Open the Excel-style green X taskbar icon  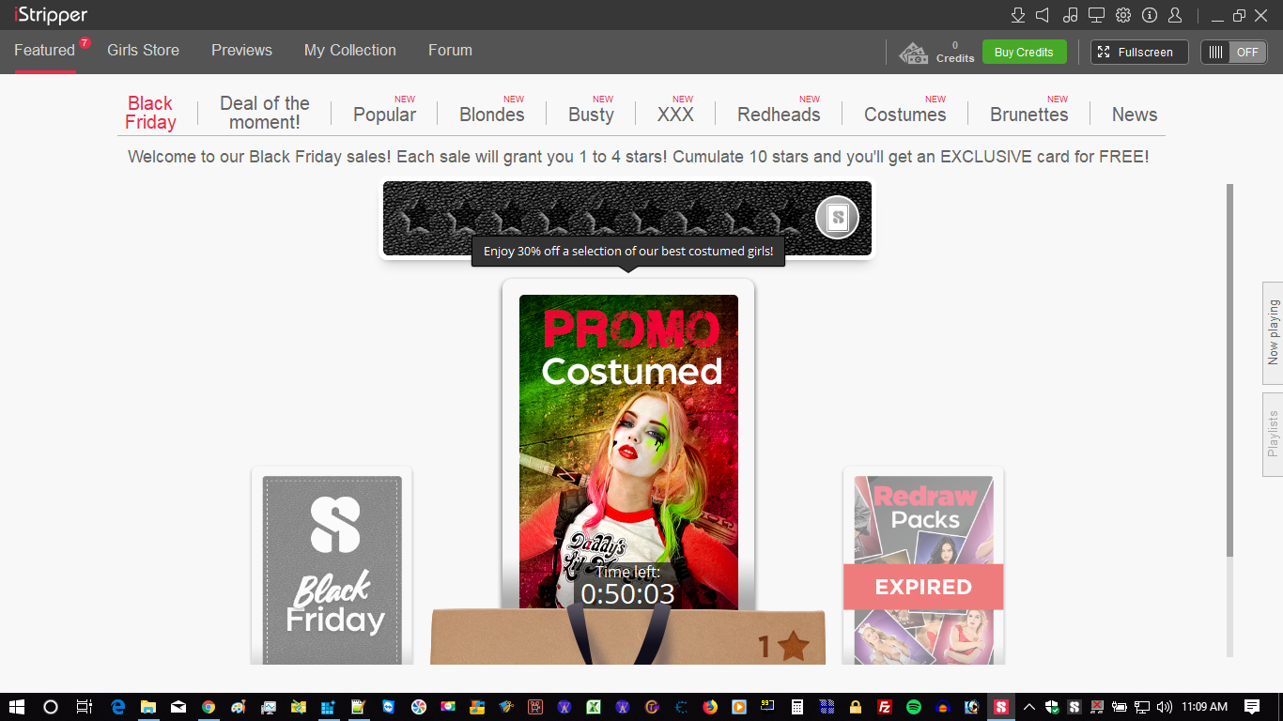click(x=593, y=707)
